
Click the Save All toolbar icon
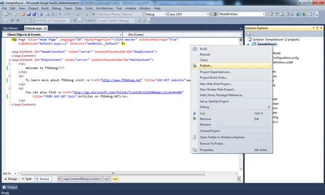point(34,14)
